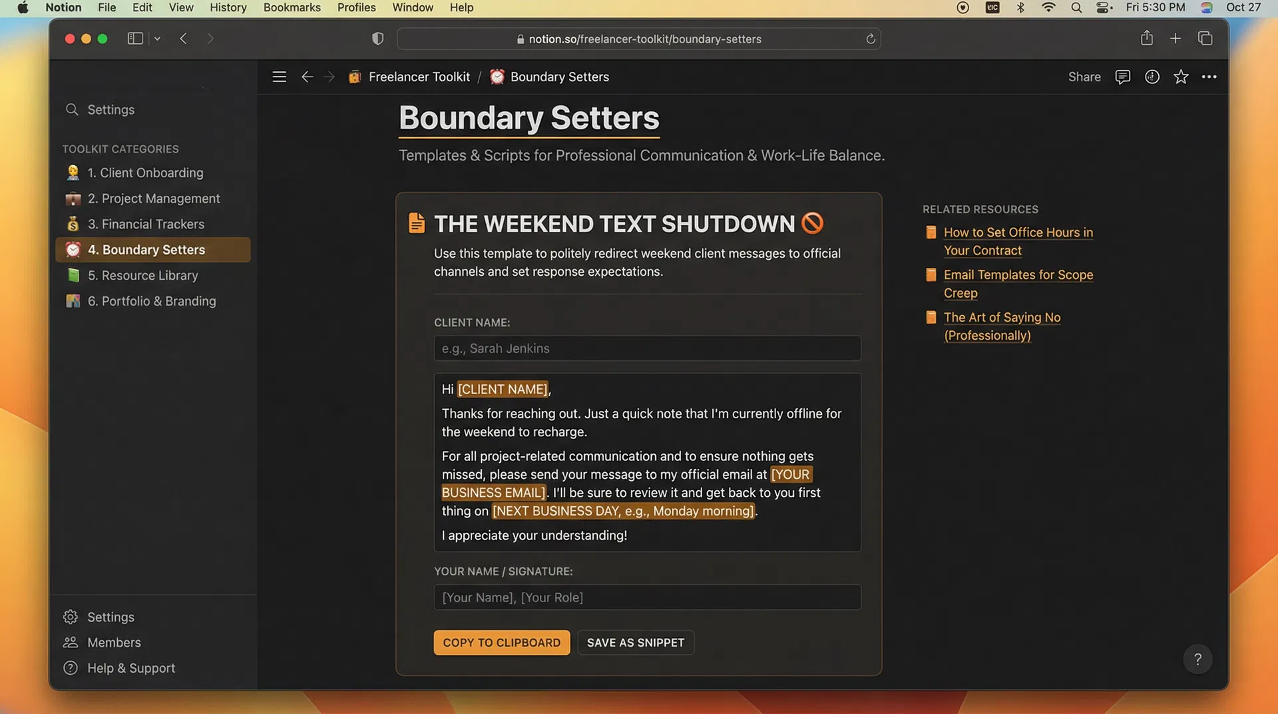1278x714 pixels.
Task: Click the Share sheet icon in Safari toolbar
Action: click(1146, 38)
